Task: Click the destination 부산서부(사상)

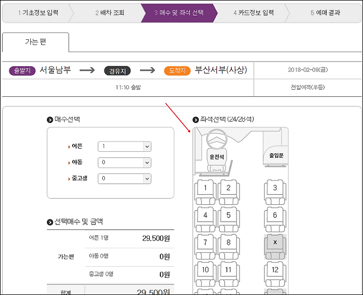Action: [x=221, y=70]
